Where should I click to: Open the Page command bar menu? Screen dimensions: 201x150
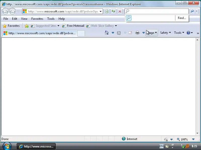(152, 33)
